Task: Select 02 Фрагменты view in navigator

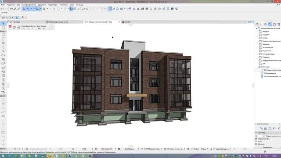Action: coord(268,73)
